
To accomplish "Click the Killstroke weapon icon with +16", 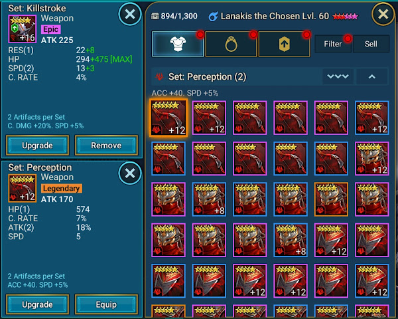I will click(23, 29).
